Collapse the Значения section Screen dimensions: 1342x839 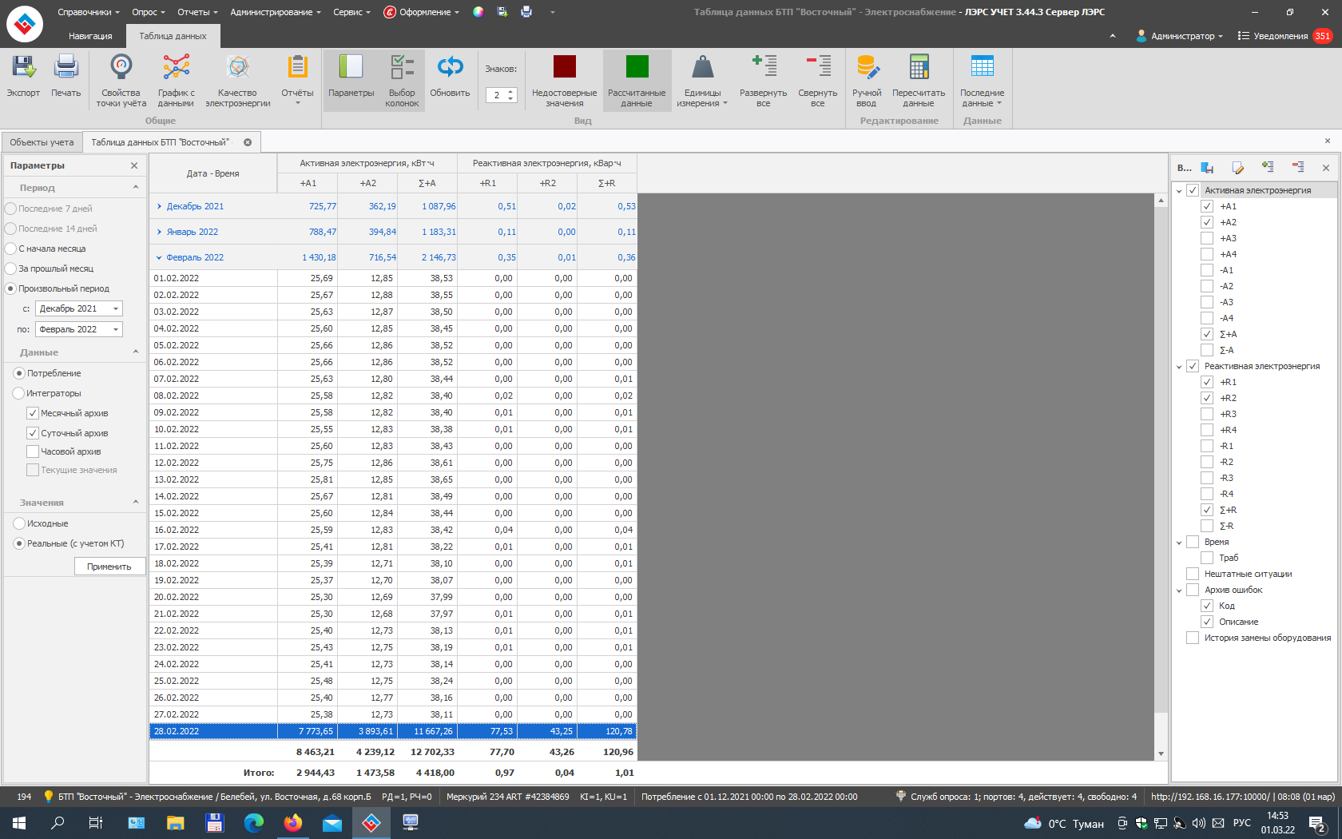[135, 502]
